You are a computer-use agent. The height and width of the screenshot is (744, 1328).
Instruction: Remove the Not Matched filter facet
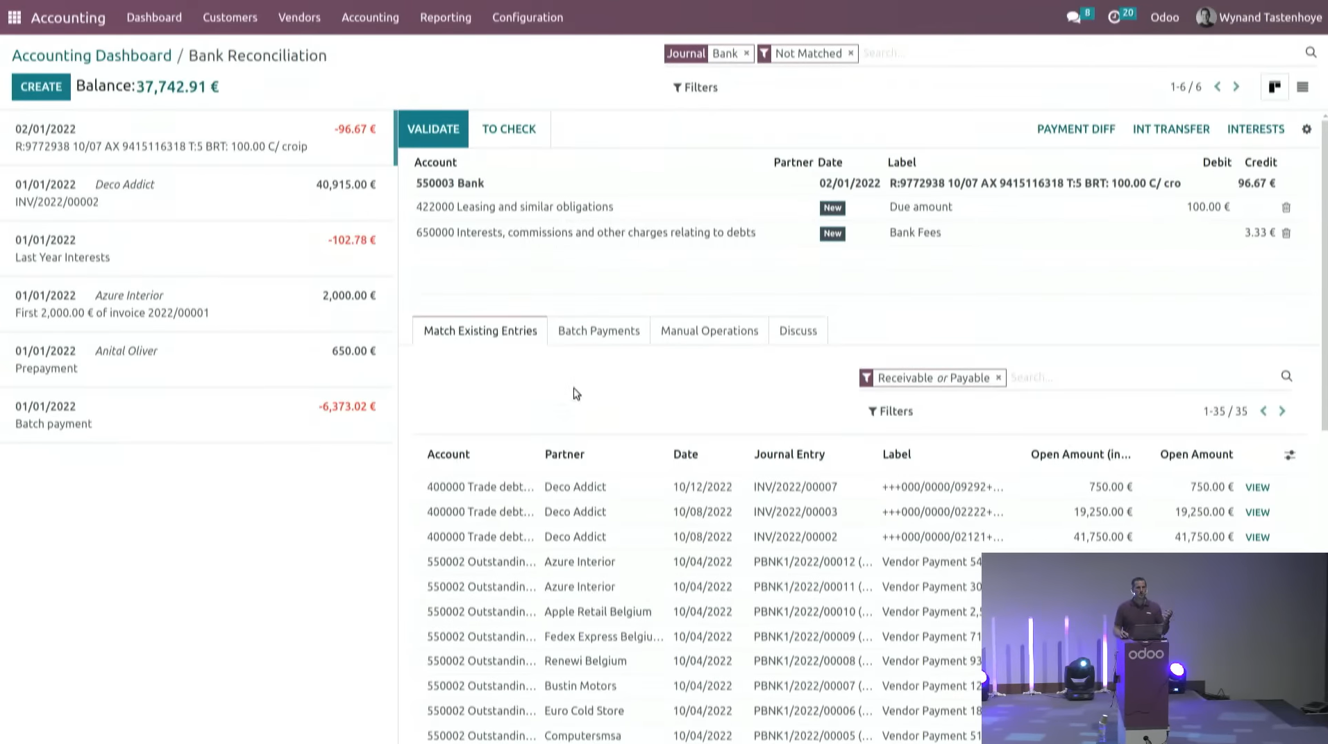pos(850,53)
